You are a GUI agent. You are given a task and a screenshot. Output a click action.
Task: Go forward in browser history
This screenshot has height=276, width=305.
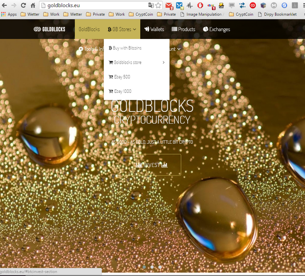(14, 5)
